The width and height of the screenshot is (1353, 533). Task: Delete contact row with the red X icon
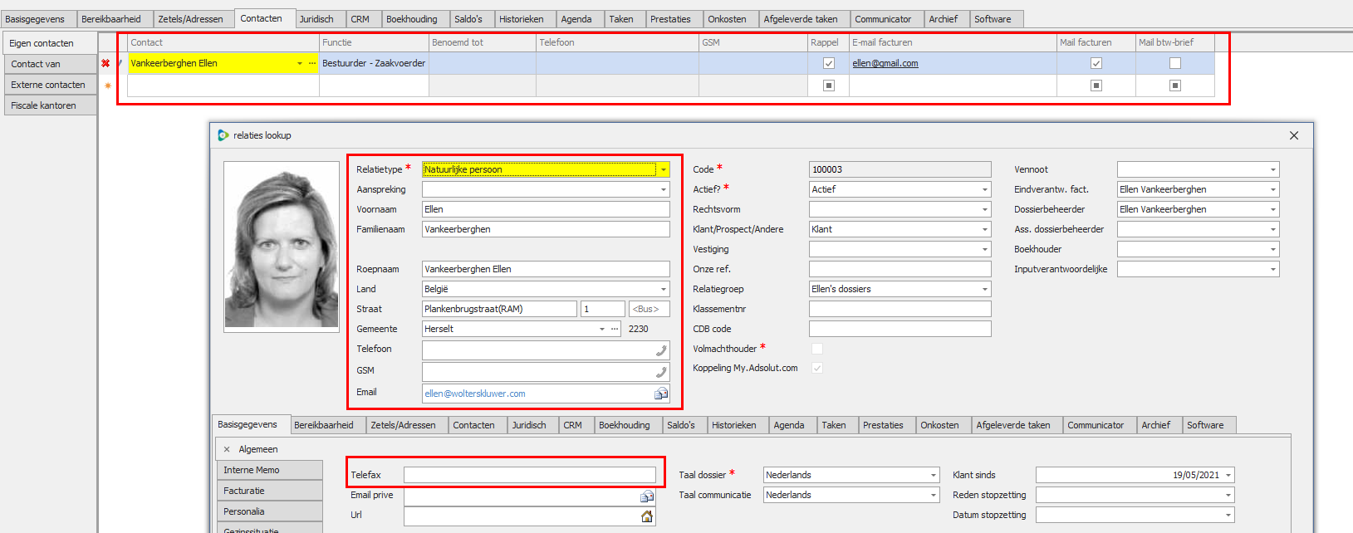(105, 63)
